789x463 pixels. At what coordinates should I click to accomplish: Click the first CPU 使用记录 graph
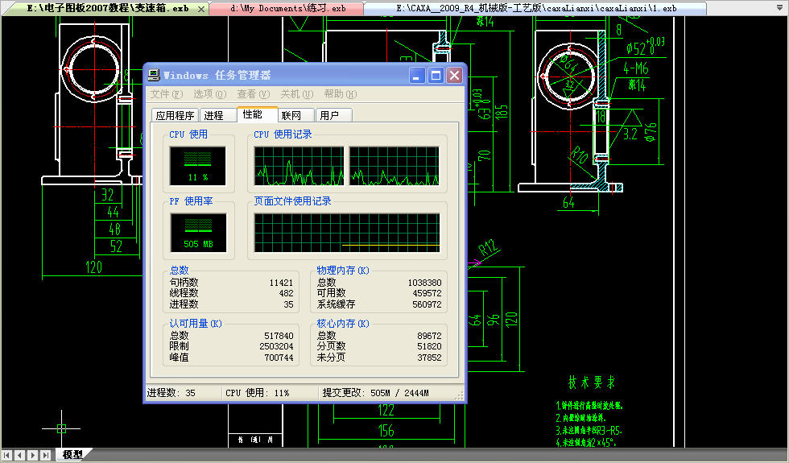coord(299,166)
